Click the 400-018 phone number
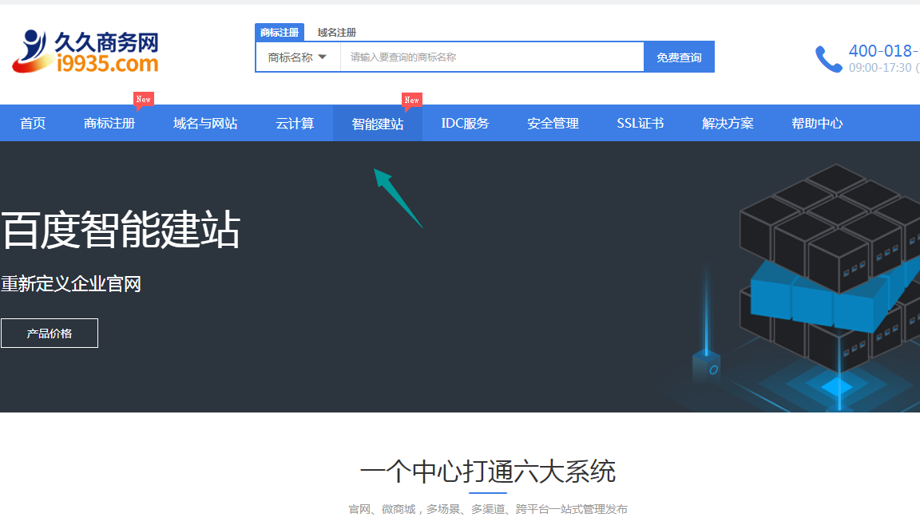920x521 pixels. [883, 51]
